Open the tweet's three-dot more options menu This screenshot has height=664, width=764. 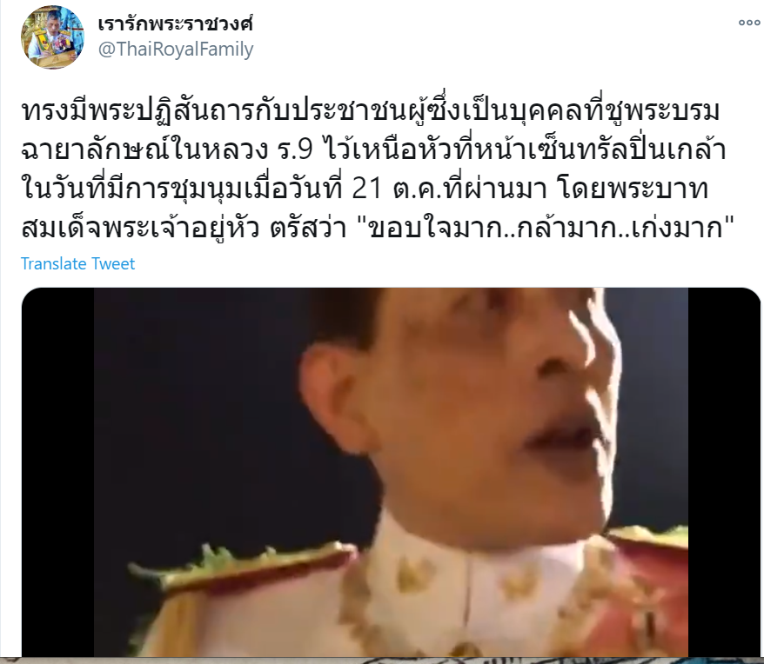[749, 23]
